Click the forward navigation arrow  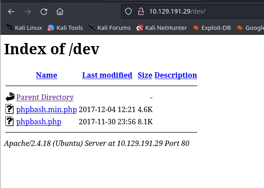click(x=28, y=12)
